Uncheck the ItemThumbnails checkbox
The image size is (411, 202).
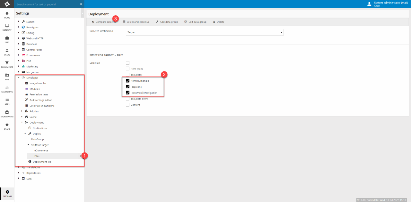point(128,81)
